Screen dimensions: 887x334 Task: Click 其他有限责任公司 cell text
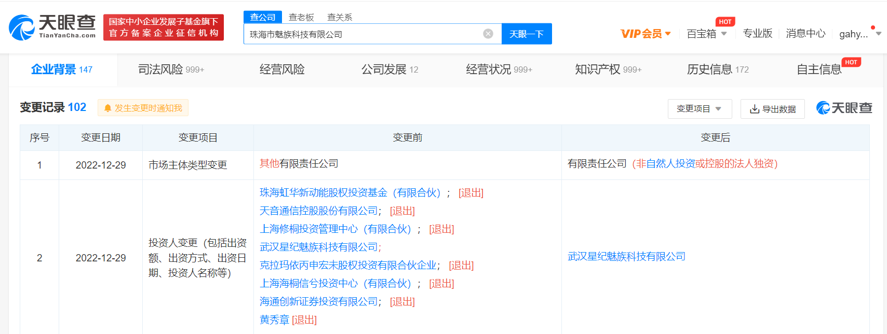click(x=299, y=164)
